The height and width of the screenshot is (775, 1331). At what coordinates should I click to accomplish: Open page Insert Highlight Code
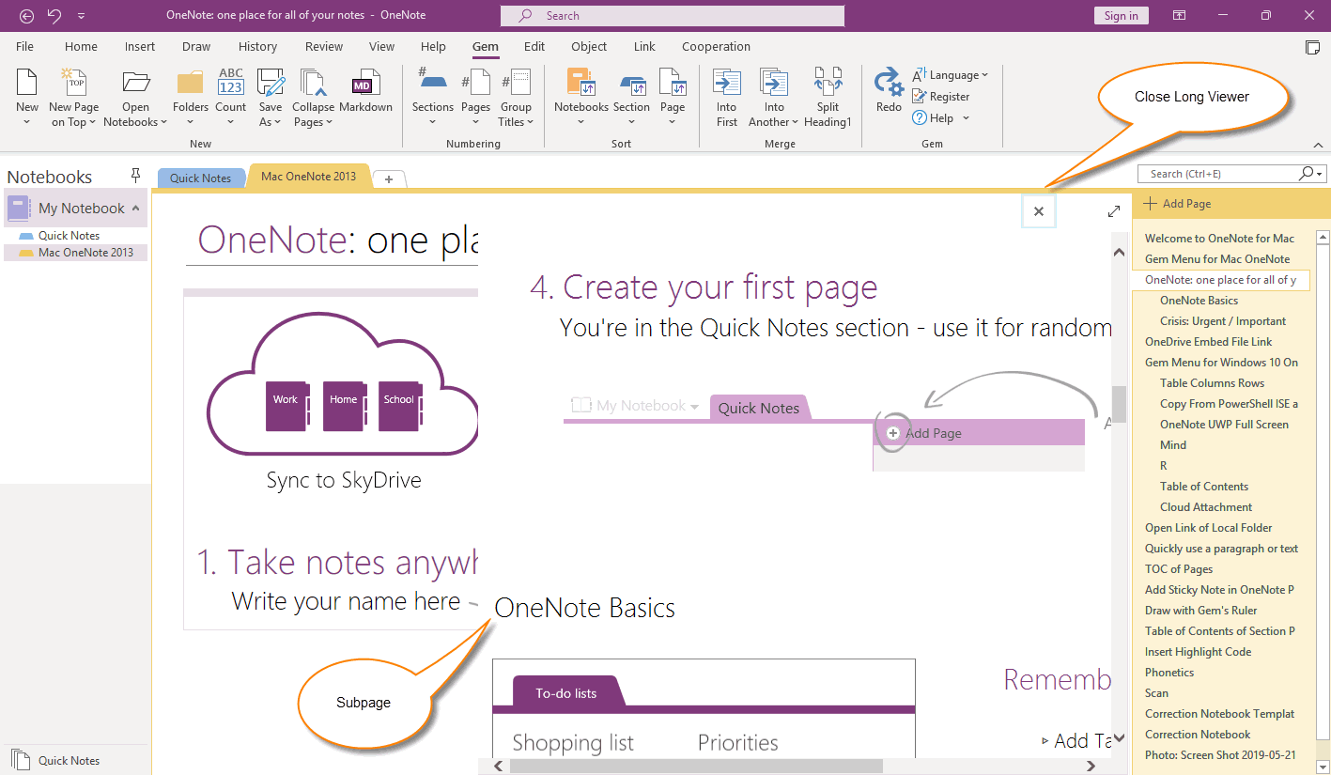click(x=1198, y=652)
